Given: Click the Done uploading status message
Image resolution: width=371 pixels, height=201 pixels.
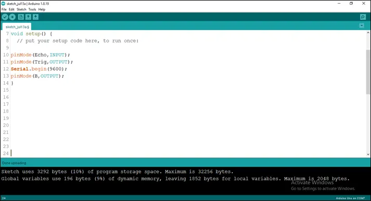Looking at the screenshot, I should [x=14, y=163].
